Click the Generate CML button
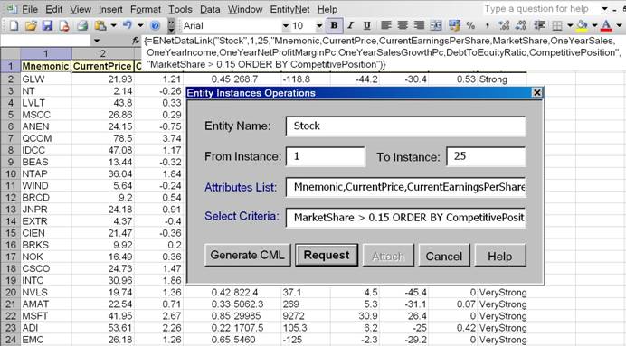This screenshot has width=626, height=346. click(248, 255)
